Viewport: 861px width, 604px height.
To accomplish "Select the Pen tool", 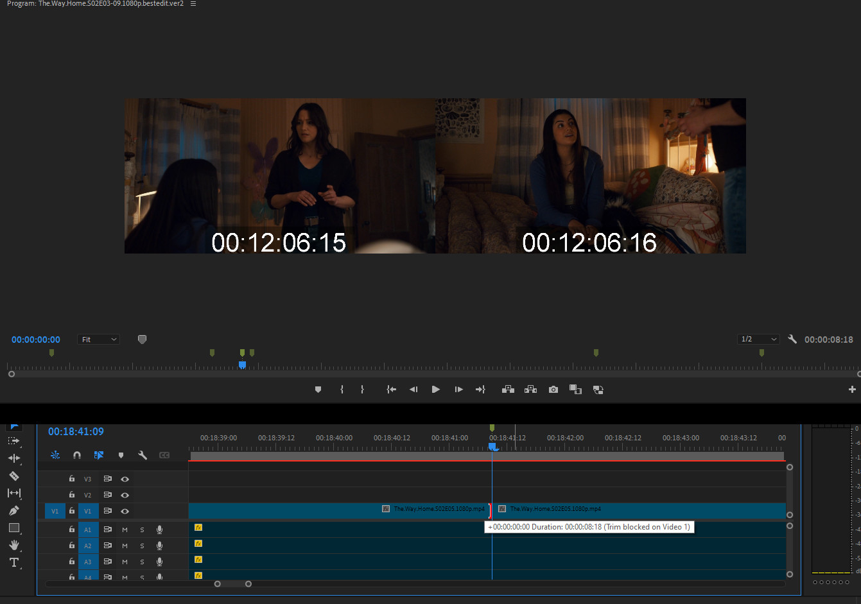I will [13, 510].
